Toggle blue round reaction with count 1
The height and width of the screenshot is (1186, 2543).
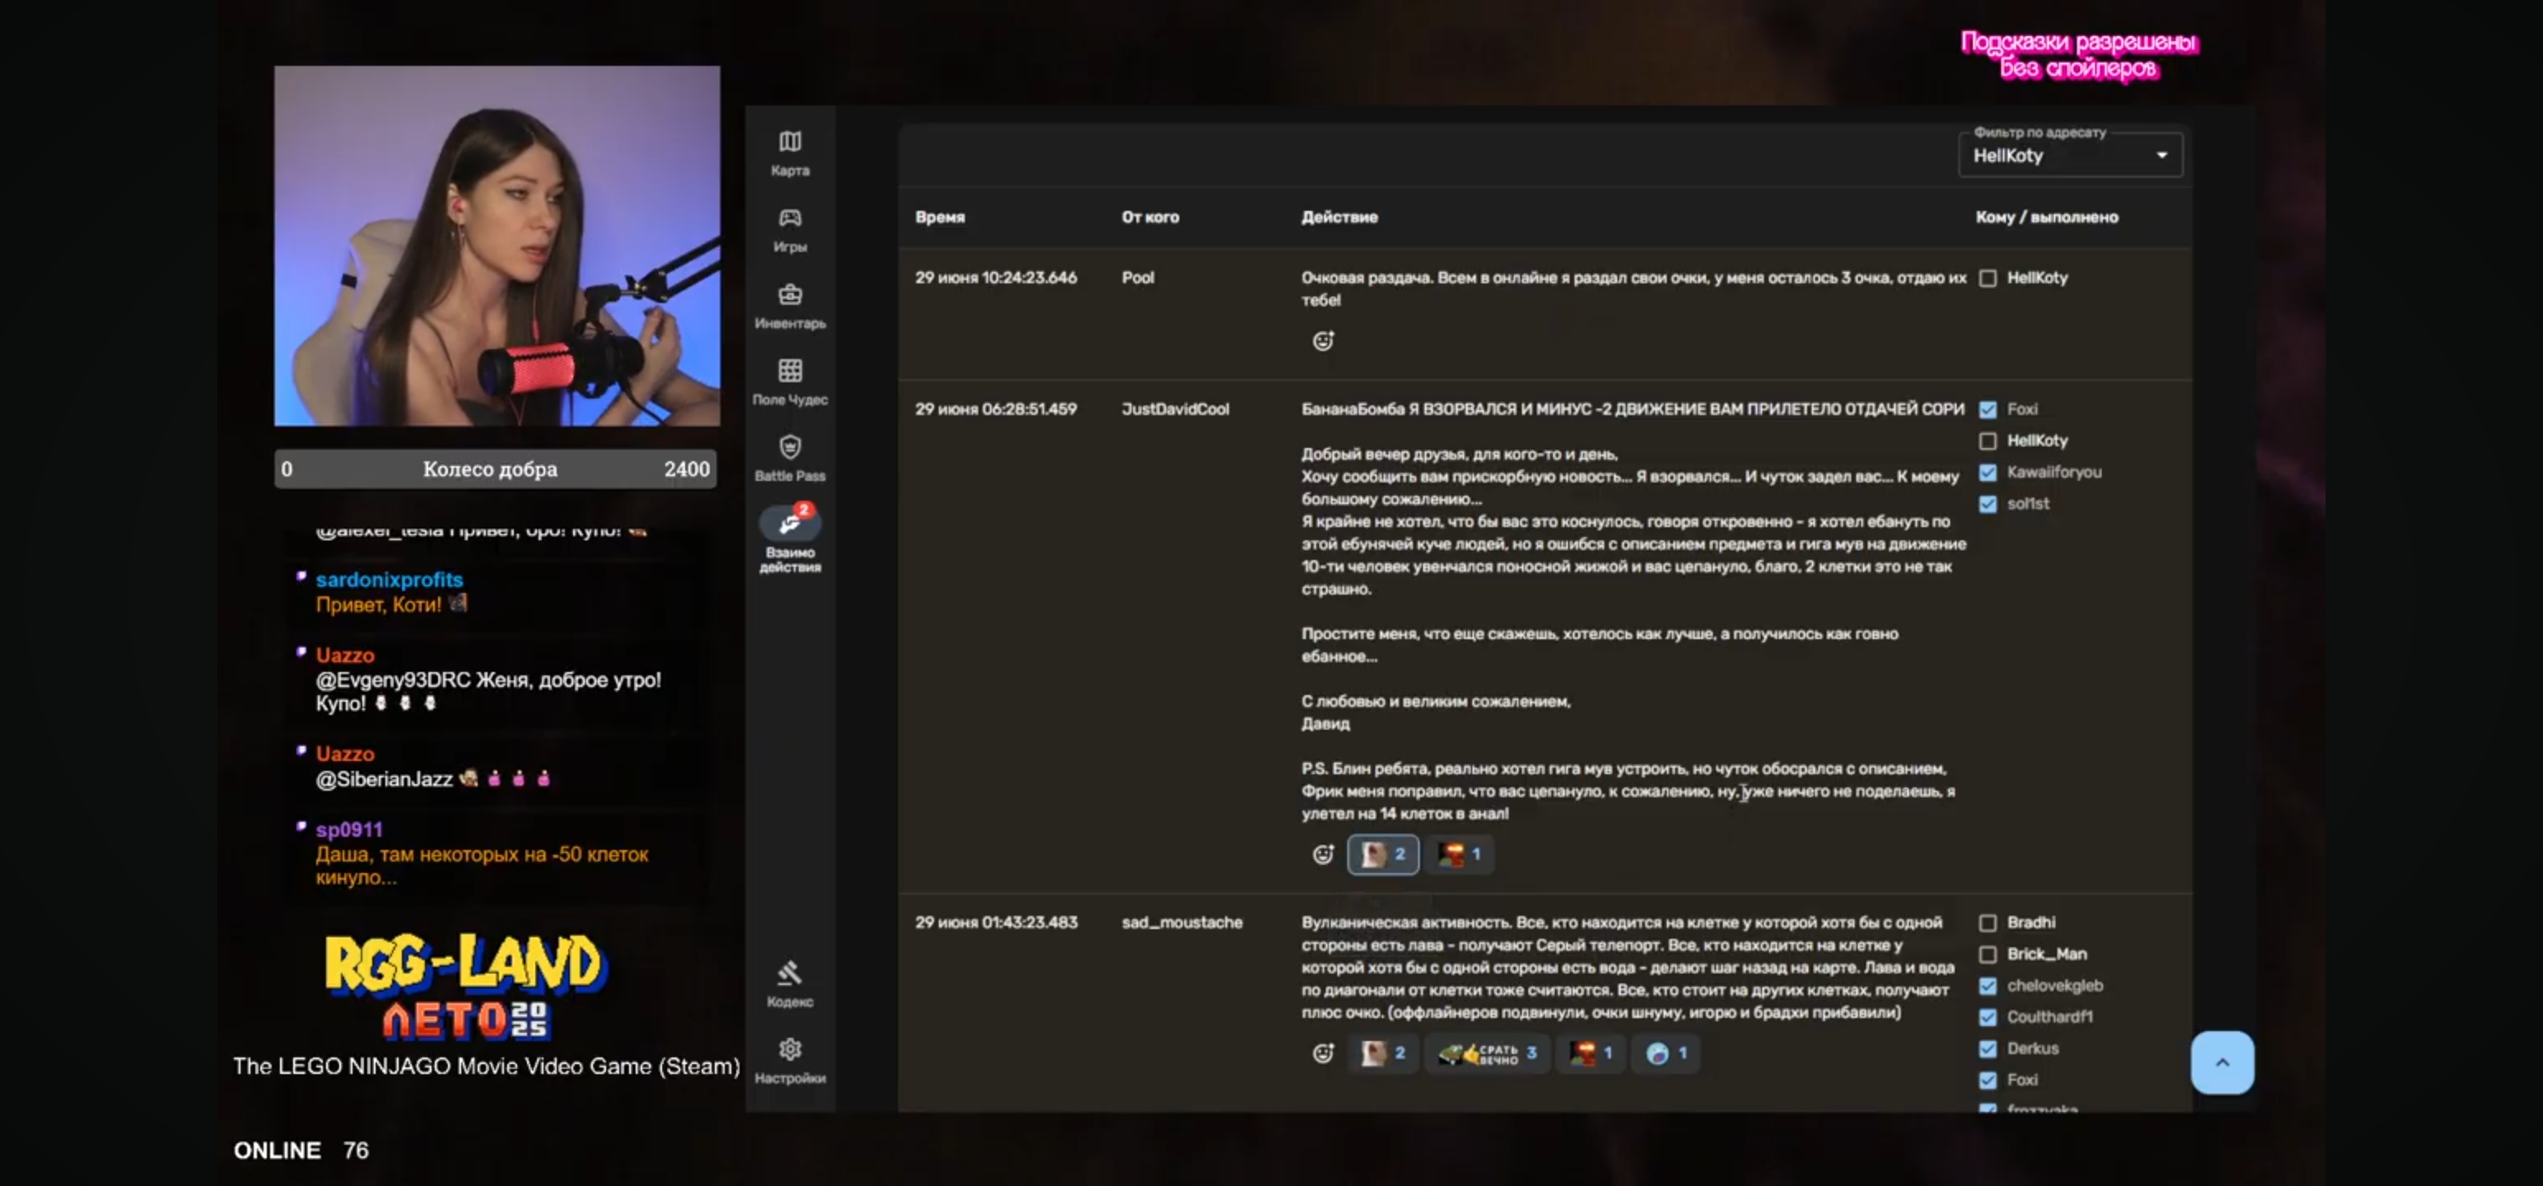point(1667,1053)
